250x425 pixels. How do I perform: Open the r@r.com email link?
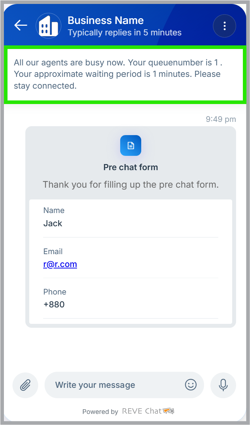(60, 264)
